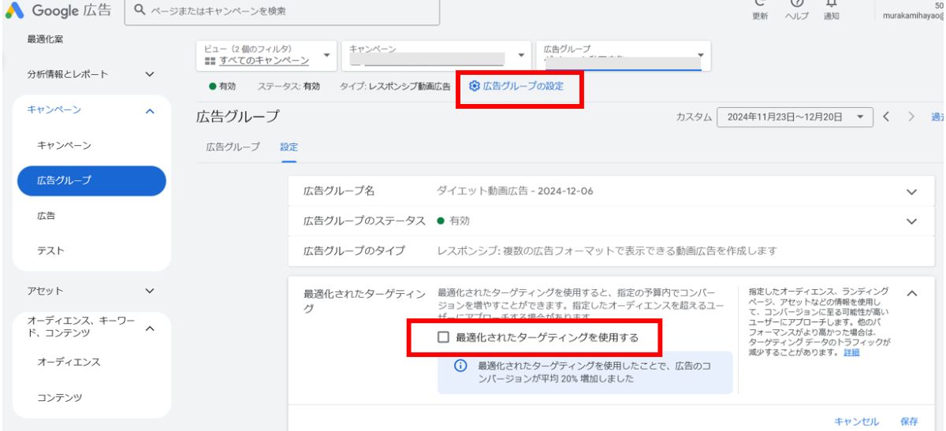This screenshot has width=946, height=431.
Task: Click the キャンセル button
Action: click(x=856, y=422)
